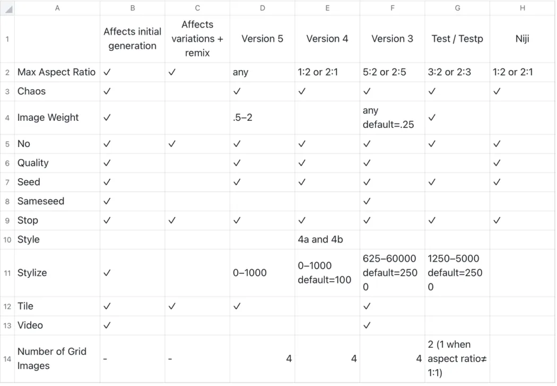This screenshot has height=386, width=557.
Task: Select the '4a and 4b' Style cell
Action: (327, 240)
